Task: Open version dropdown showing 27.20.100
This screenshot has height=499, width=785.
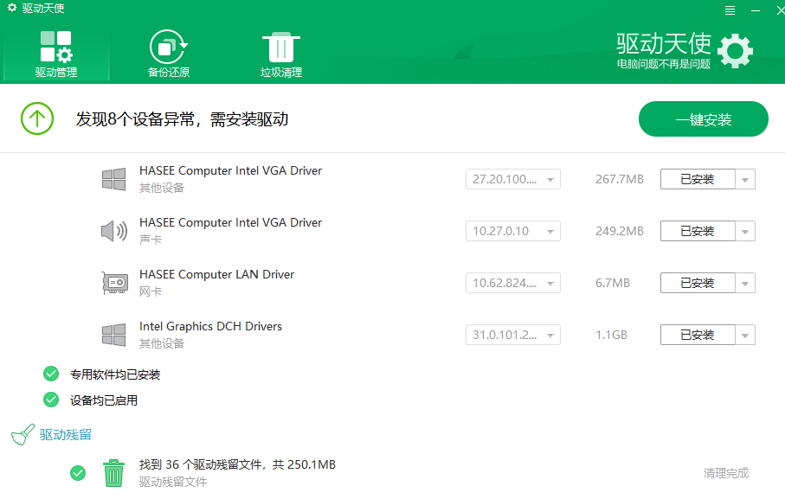Action: [x=512, y=180]
